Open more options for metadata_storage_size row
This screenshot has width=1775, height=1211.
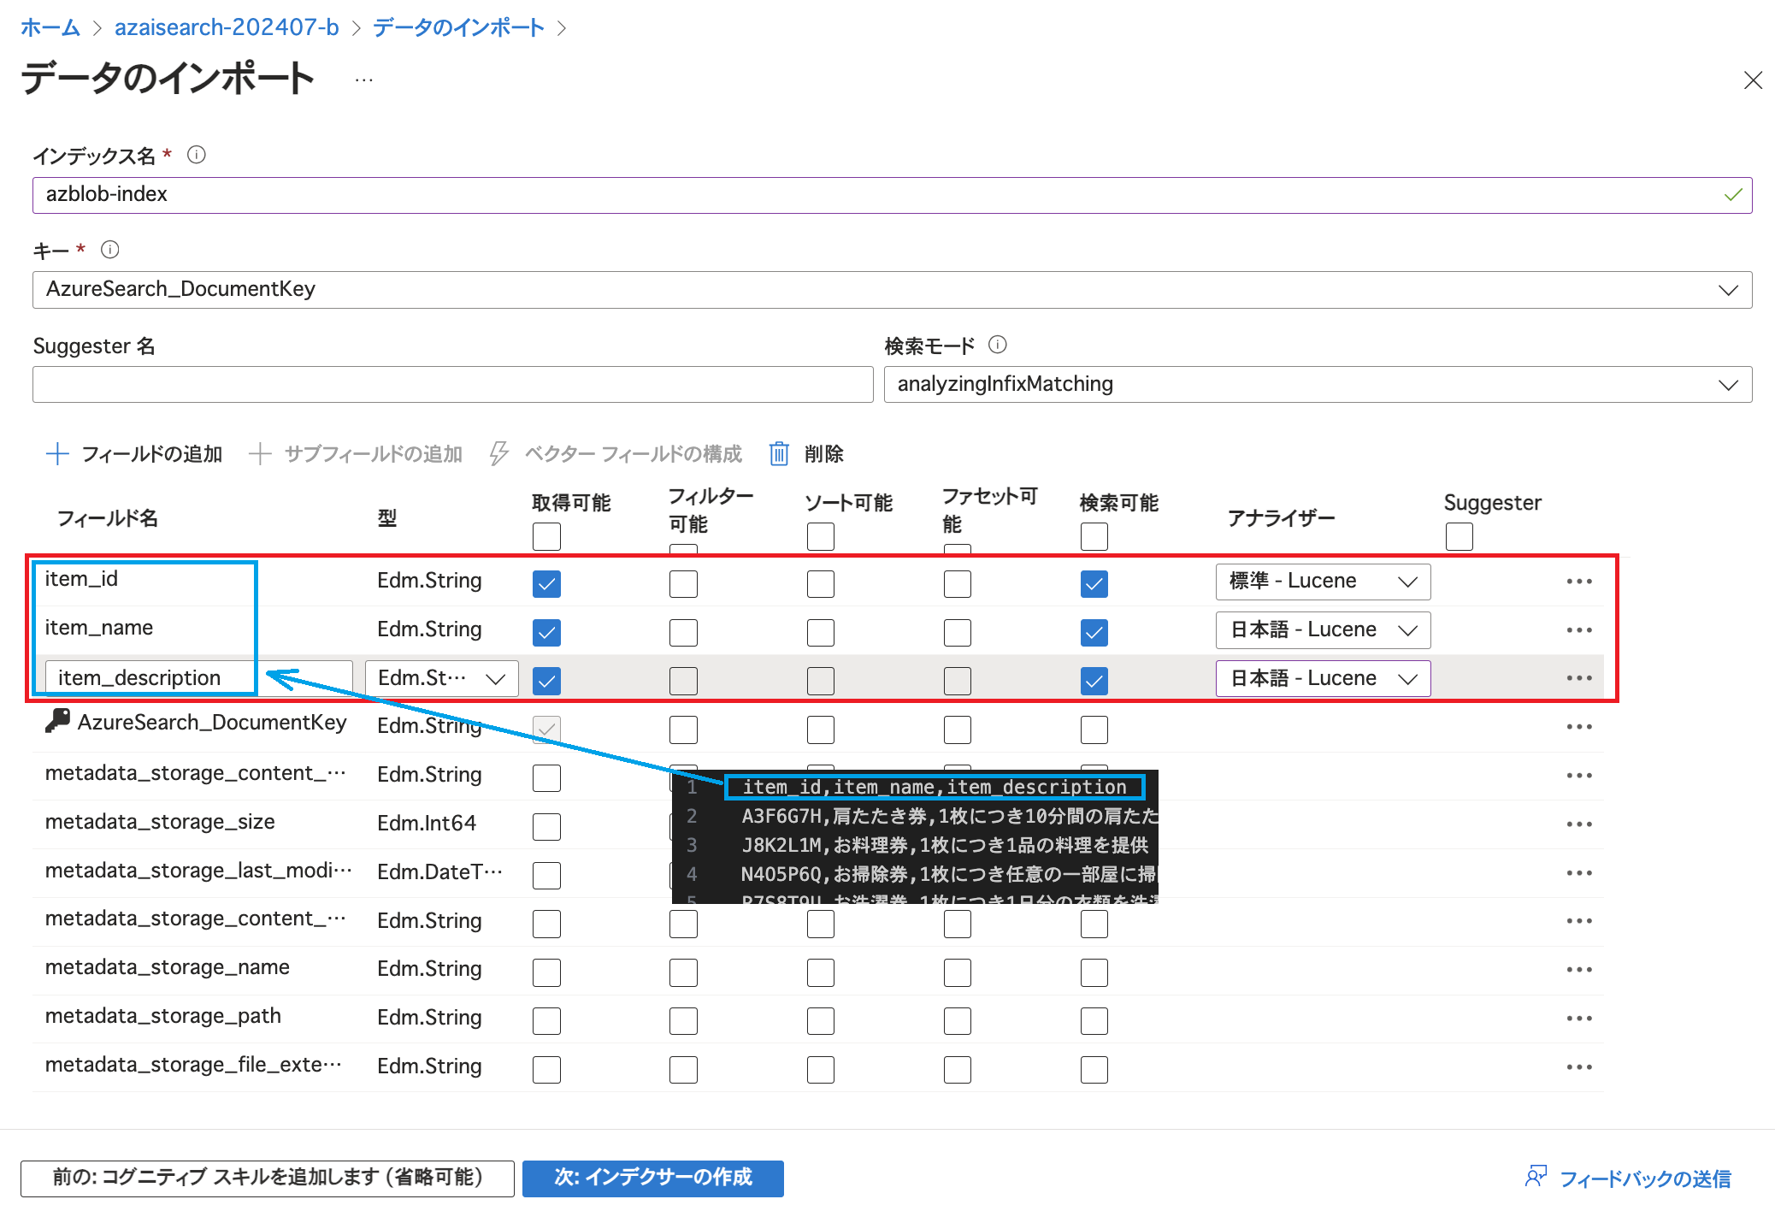pyautogui.click(x=1579, y=824)
